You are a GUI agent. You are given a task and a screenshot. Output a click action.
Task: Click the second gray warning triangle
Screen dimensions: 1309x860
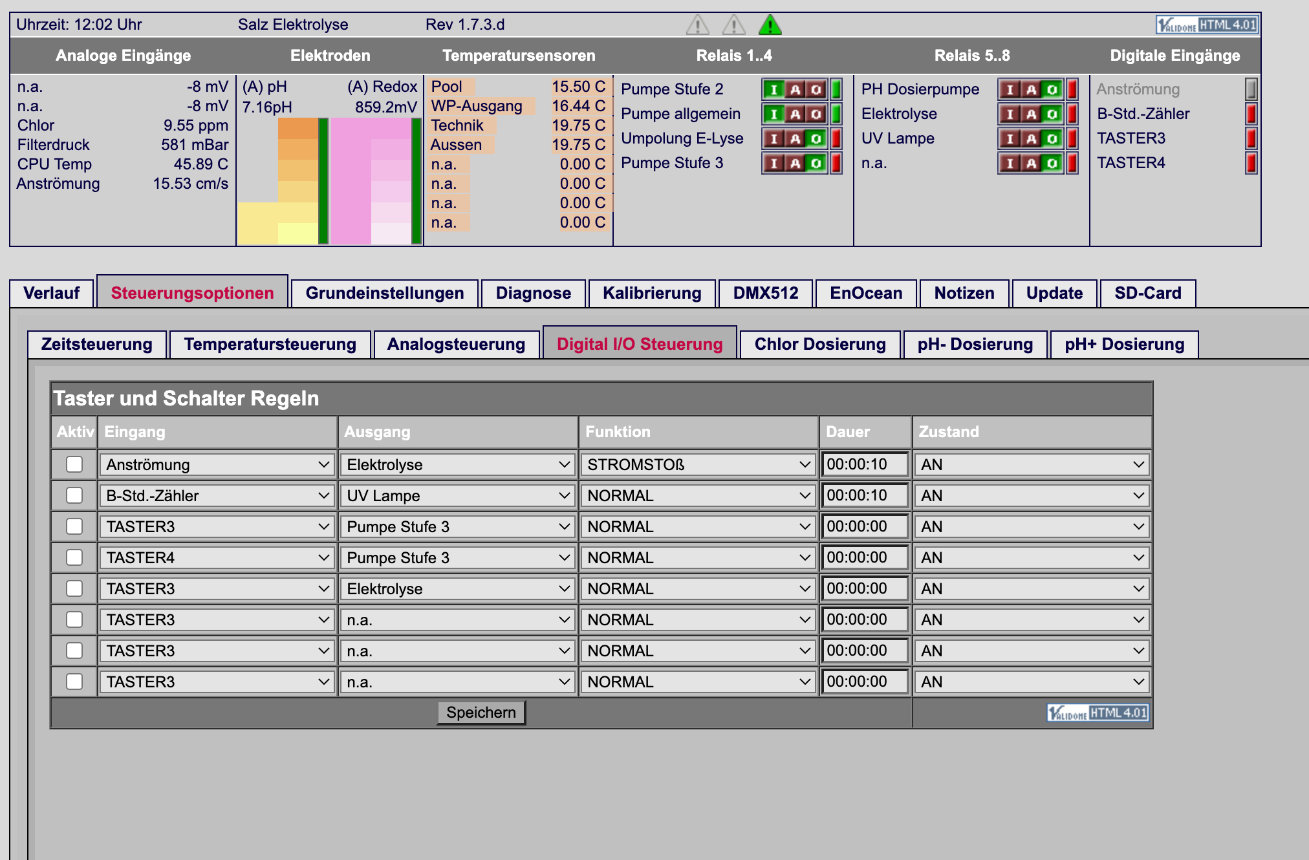[x=734, y=25]
